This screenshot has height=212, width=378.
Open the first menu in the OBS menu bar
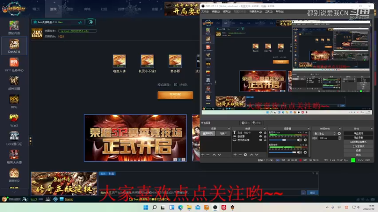pyautogui.click(x=205, y=11)
